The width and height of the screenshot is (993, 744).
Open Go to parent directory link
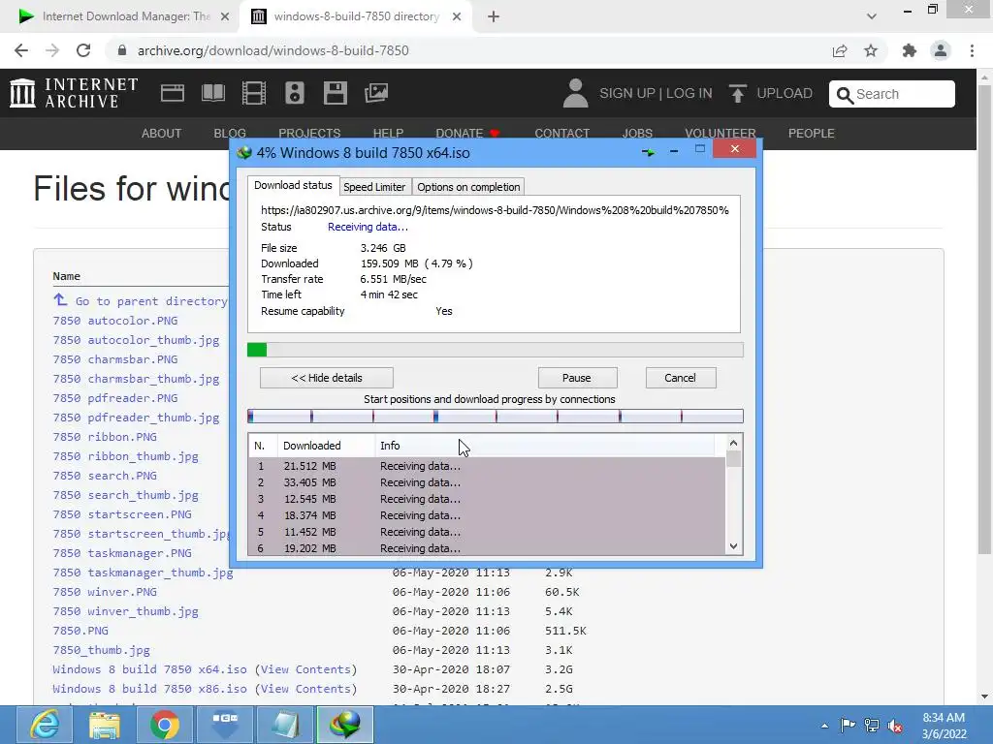click(151, 301)
